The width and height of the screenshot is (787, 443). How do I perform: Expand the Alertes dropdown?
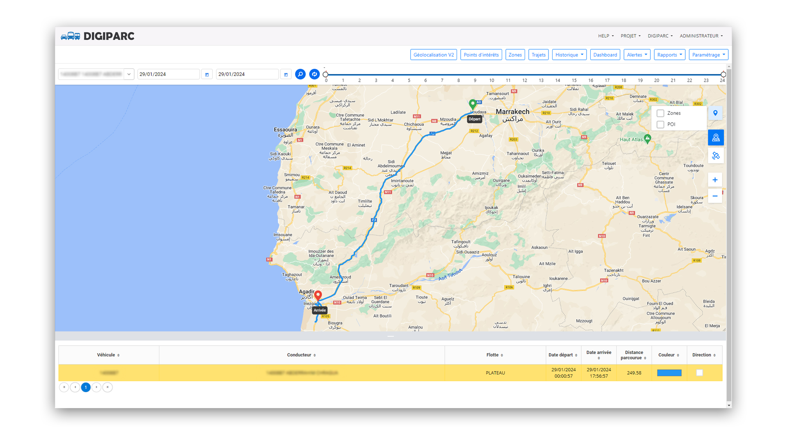coord(637,55)
